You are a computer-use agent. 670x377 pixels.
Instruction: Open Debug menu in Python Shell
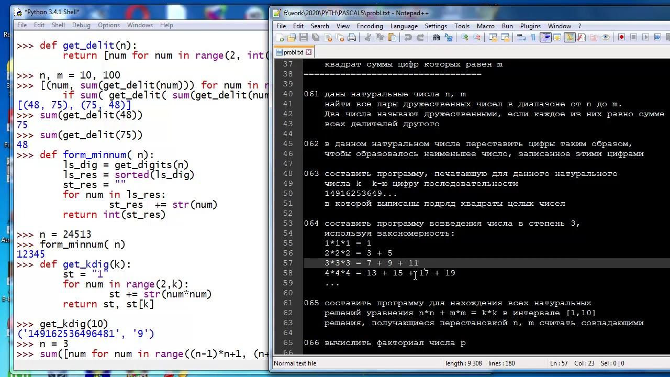[x=81, y=25]
